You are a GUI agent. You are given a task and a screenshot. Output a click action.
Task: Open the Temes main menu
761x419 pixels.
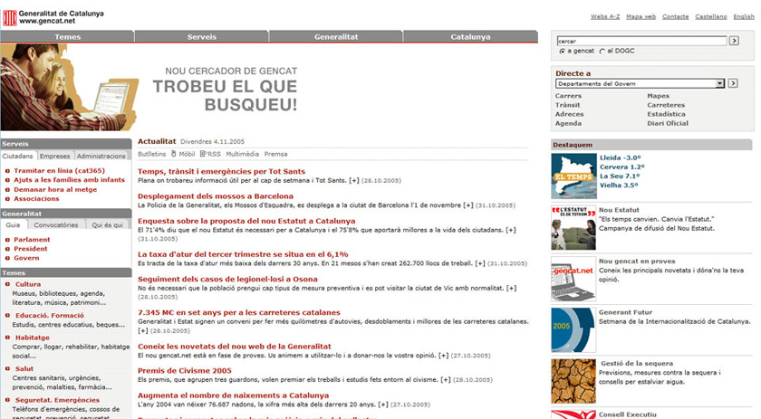pyautogui.click(x=67, y=36)
